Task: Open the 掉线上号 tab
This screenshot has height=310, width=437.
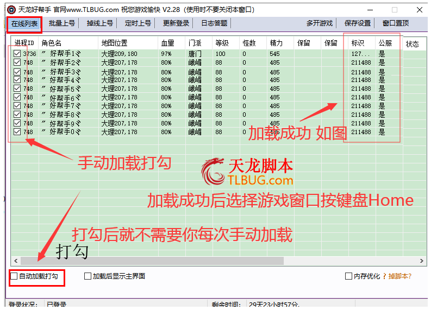Action: click(x=99, y=23)
